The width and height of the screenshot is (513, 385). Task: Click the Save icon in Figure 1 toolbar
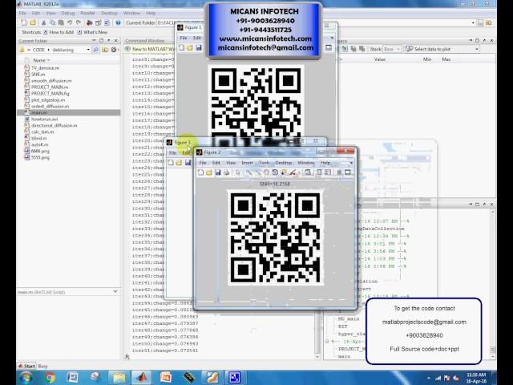click(199, 48)
